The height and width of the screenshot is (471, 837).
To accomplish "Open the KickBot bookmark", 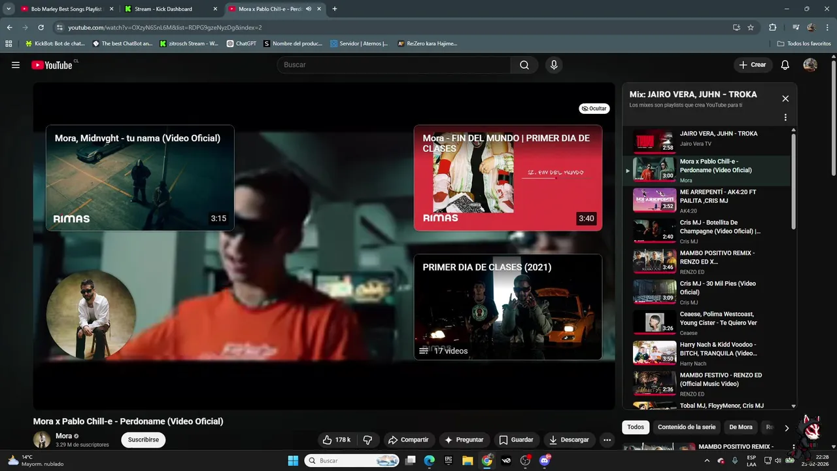I will click(x=55, y=43).
